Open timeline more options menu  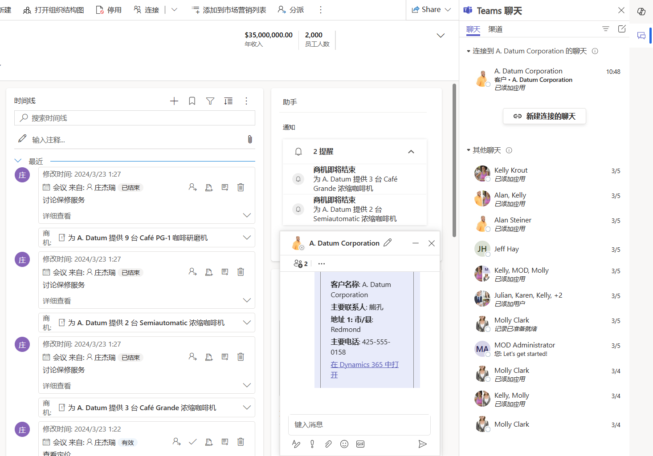point(246,101)
